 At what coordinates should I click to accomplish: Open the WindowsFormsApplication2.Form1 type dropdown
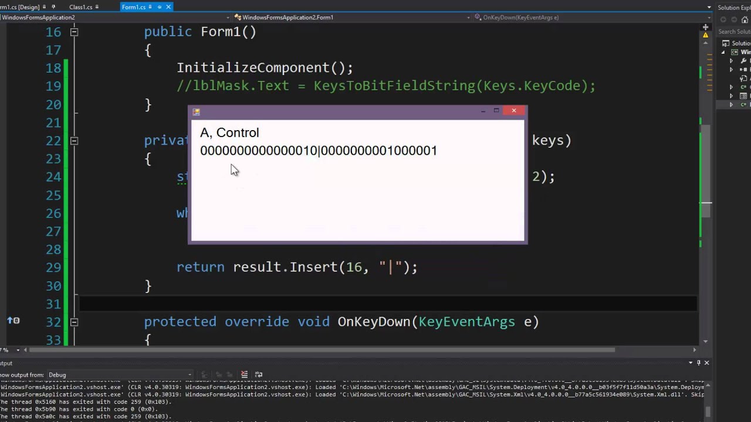pyautogui.click(x=468, y=18)
